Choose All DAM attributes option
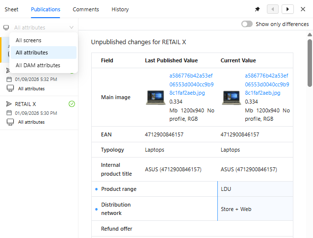Viewport: 313px width, 238px height. tap(38, 65)
